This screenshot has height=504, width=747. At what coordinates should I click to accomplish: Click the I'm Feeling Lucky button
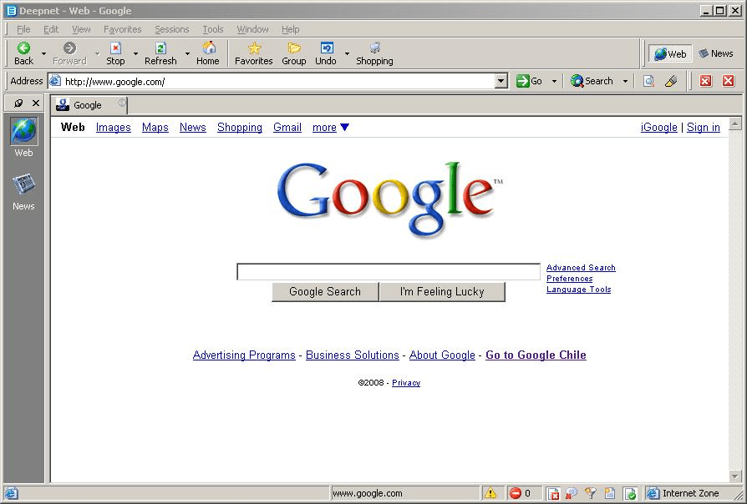coord(442,292)
